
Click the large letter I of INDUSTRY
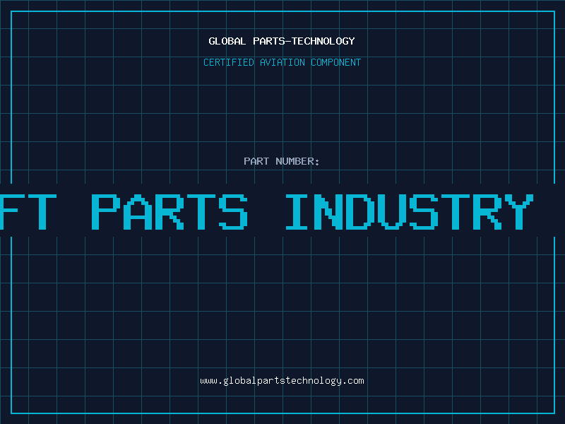pos(297,211)
